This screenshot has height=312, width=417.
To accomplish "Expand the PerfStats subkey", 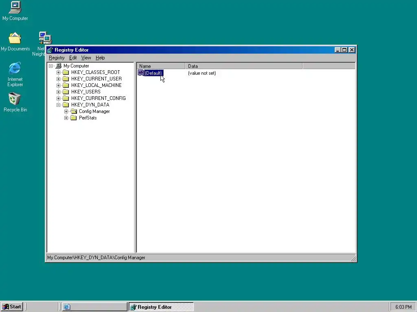I will 66,118.
